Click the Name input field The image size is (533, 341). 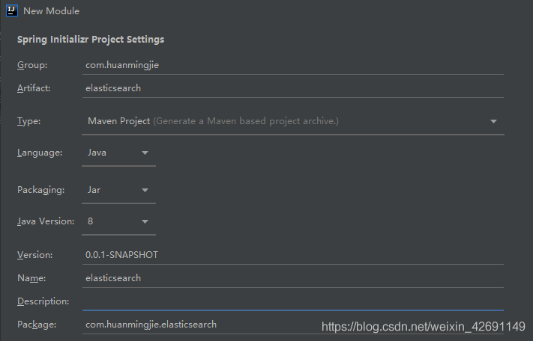[x=292, y=277]
